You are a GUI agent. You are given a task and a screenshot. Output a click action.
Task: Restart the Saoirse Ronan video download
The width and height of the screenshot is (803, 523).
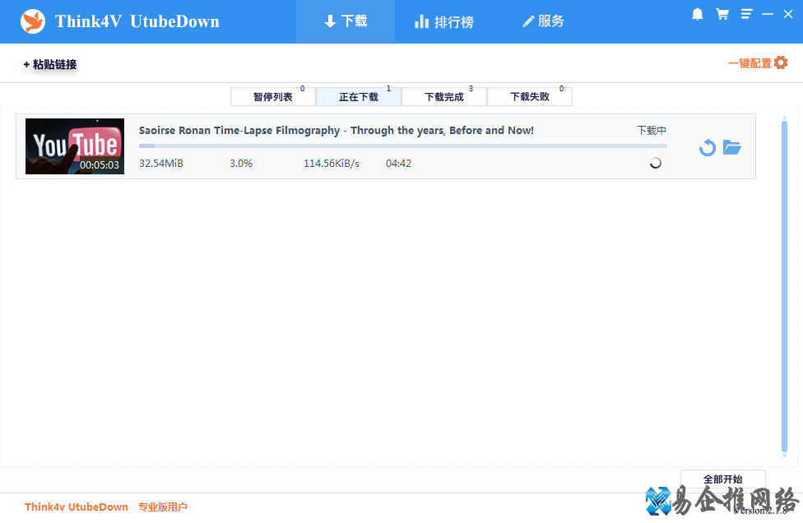pos(707,147)
